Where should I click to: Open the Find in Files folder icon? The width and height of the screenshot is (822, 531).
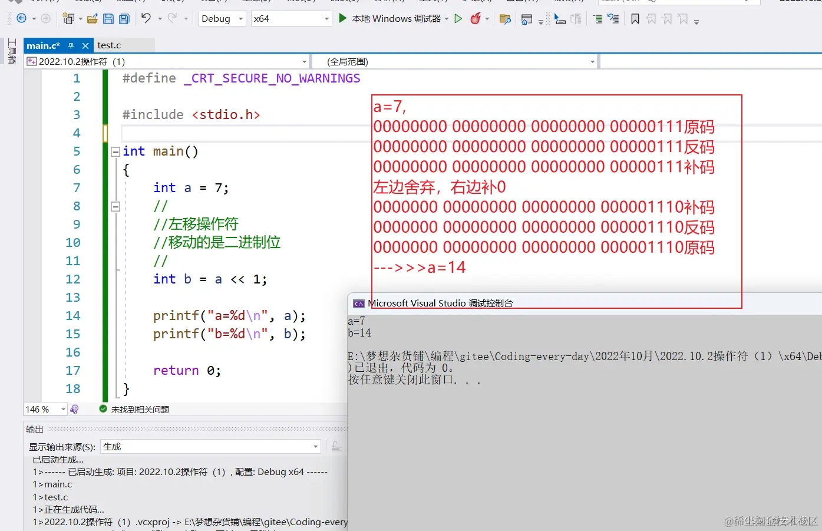505,19
